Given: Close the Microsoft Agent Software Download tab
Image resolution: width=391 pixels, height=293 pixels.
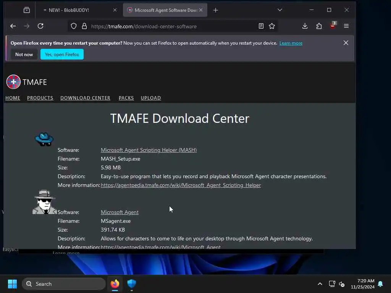Looking at the screenshot, I should (x=201, y=10).
